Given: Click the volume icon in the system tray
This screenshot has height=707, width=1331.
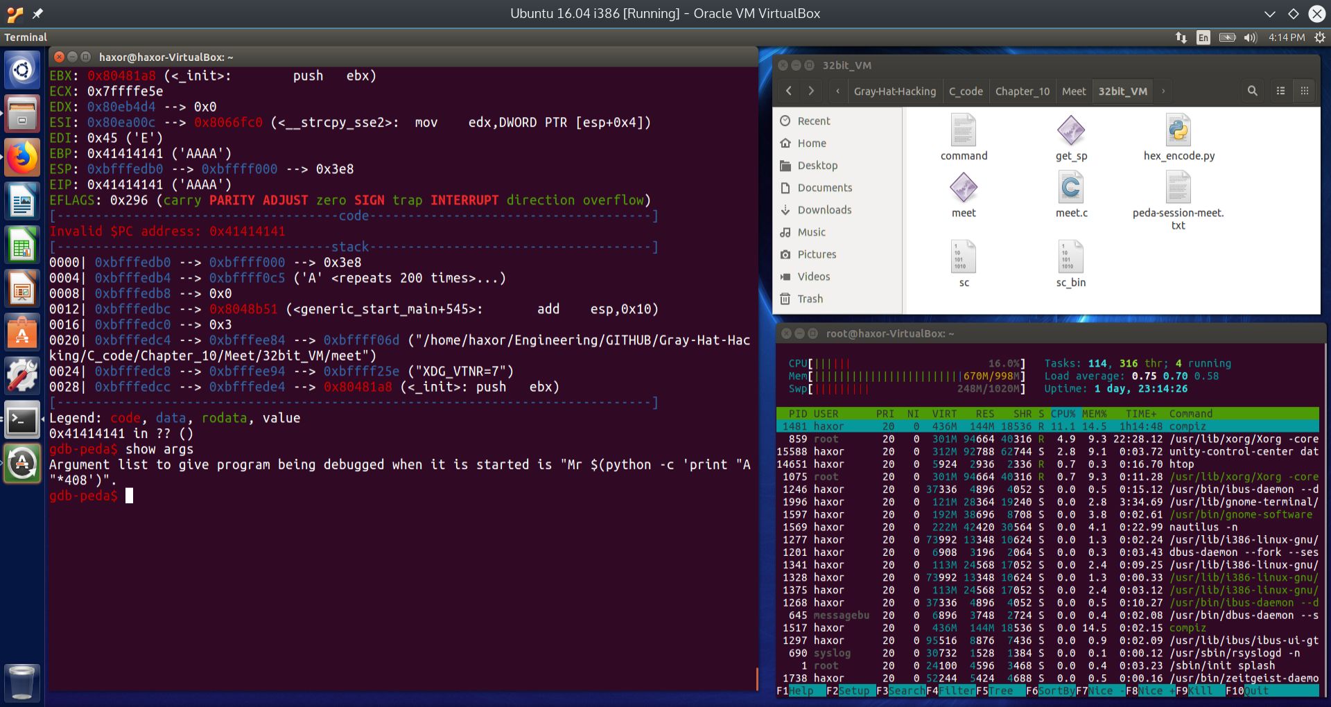Looking at the screenshot, I should click(1252, 37).
